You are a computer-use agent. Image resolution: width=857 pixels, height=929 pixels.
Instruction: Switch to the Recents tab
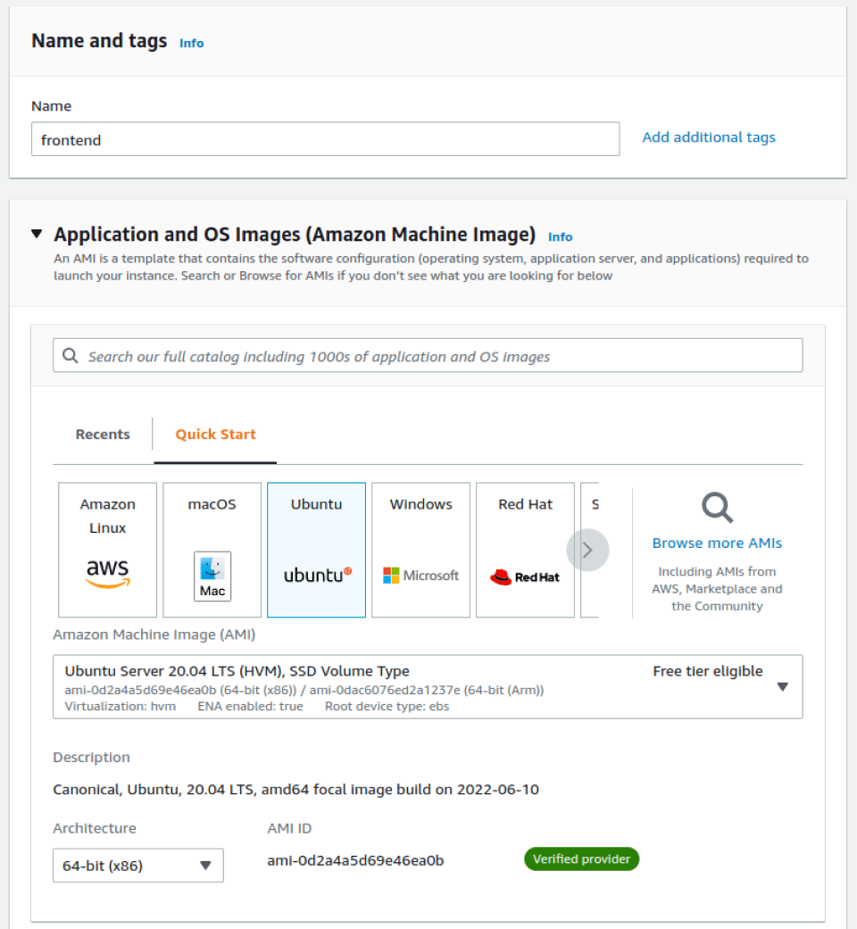[103, 435]
